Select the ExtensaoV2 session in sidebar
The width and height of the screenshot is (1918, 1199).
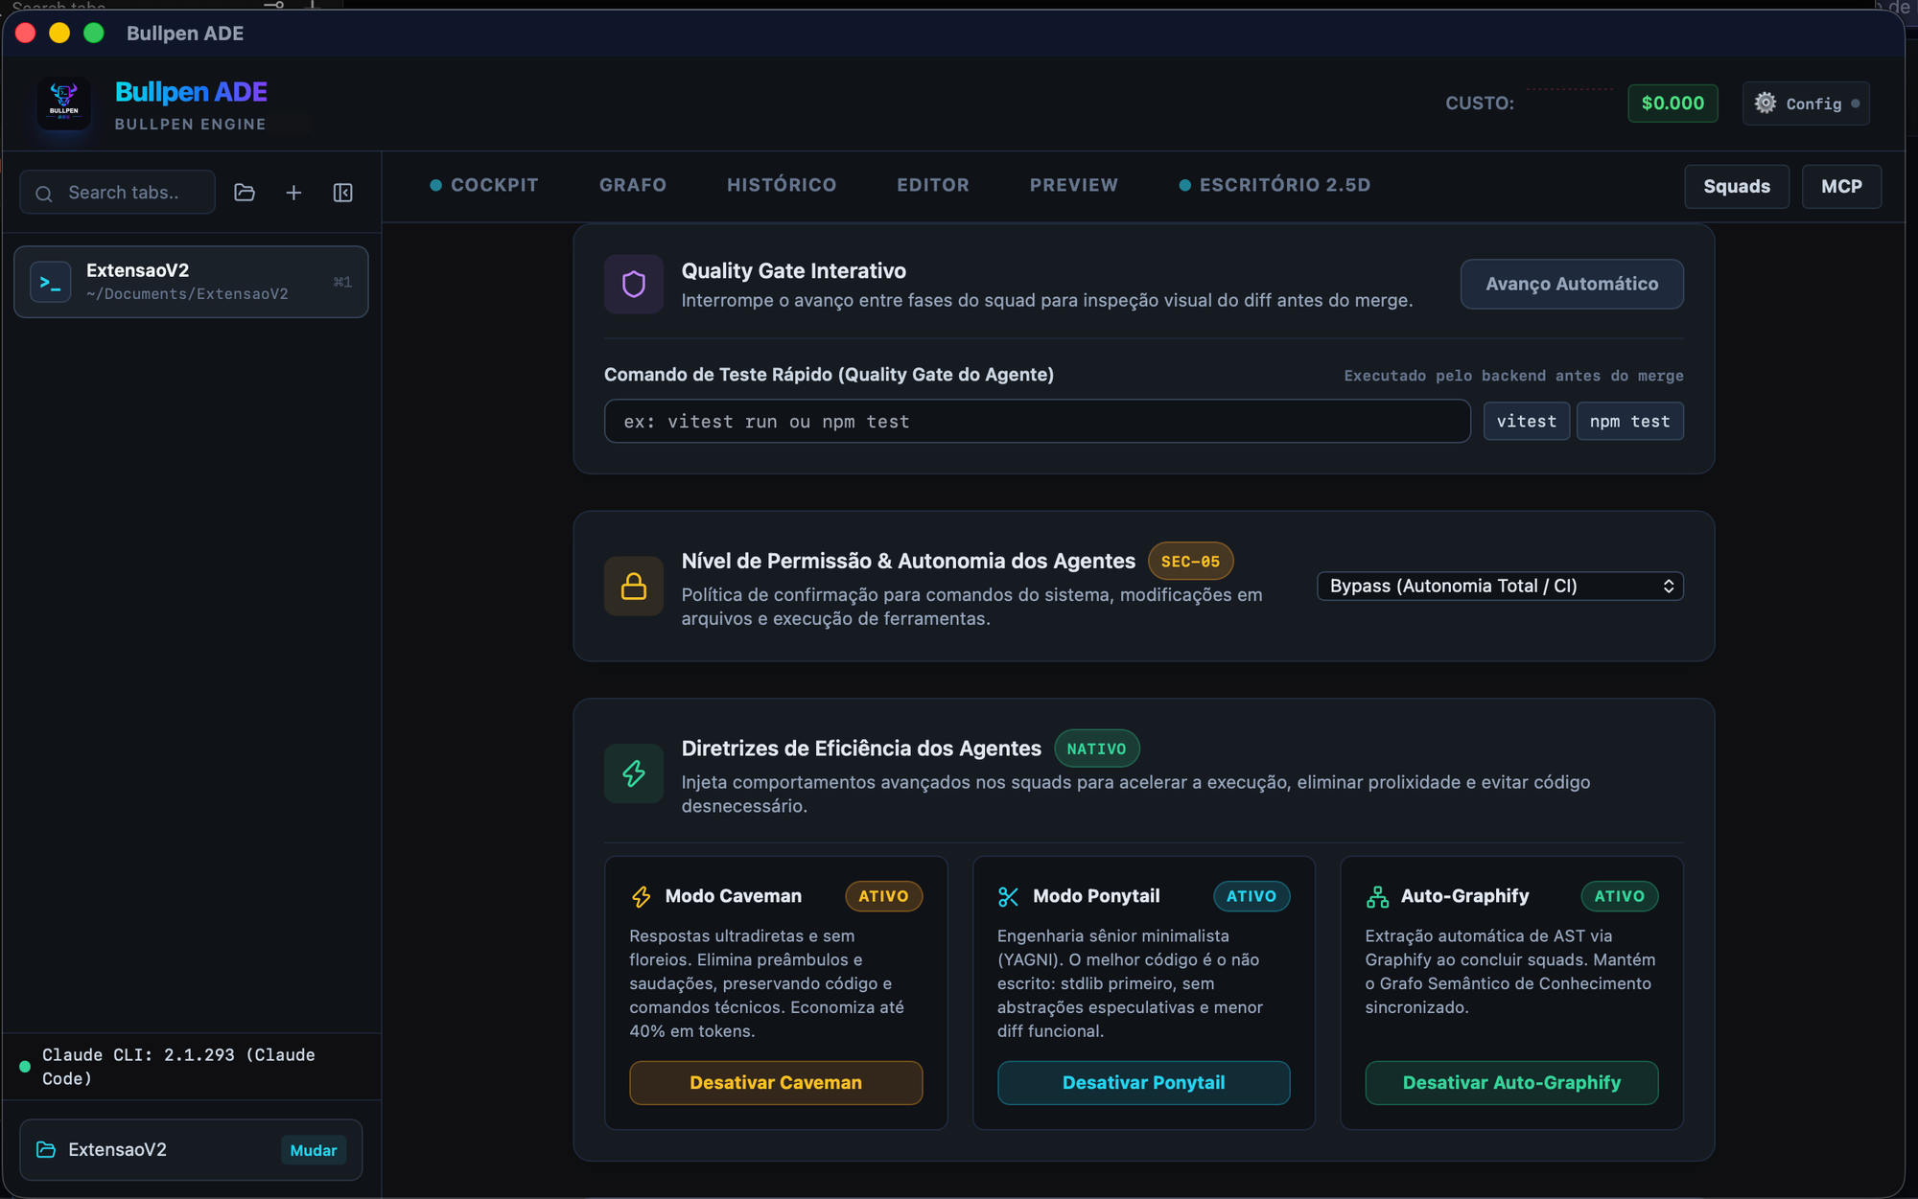(x=191, y=282)
